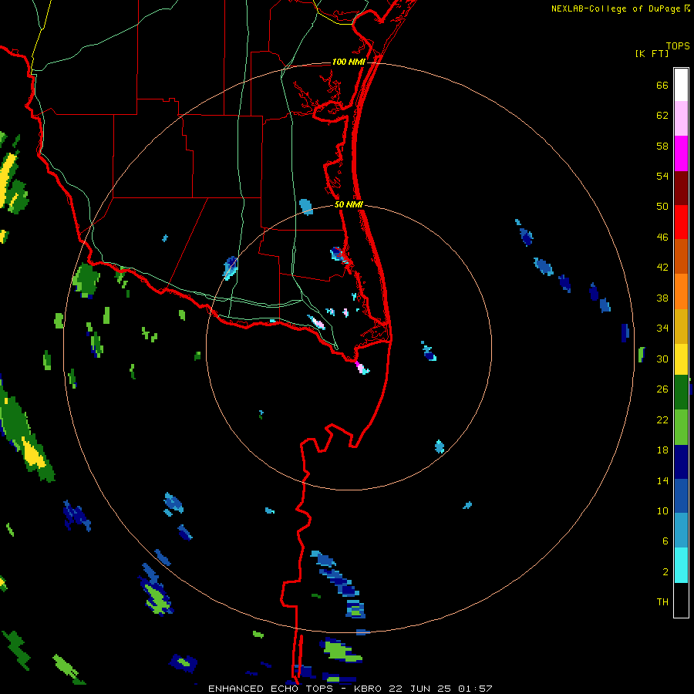Click the legend value '46'

[x=662, y=237]
